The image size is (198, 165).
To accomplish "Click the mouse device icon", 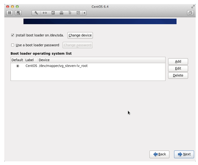I will (70, 13).
